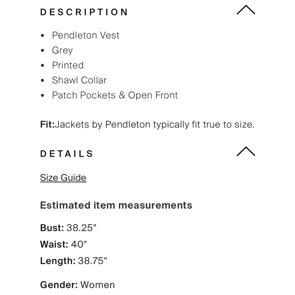Click the Women gender value
295x295 pixels.
pos(98,285)
